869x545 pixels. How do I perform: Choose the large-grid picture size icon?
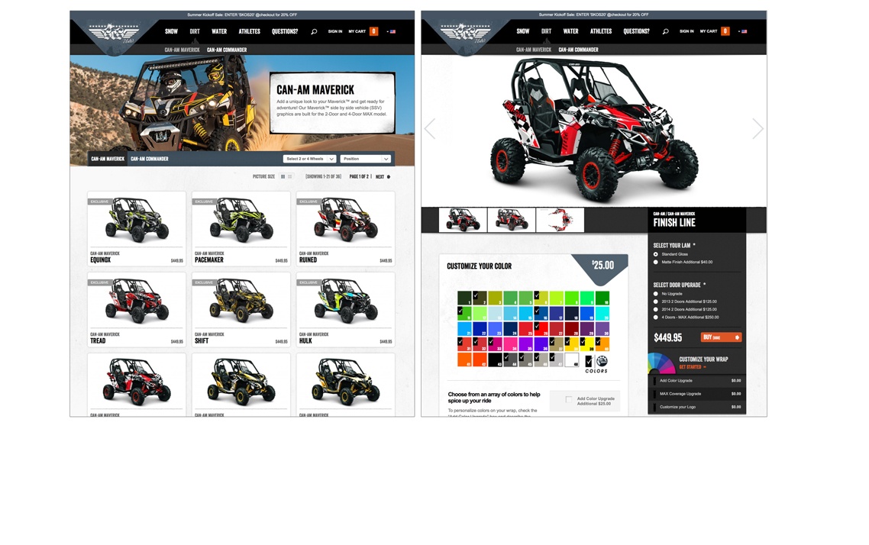(x=283, y=176)
